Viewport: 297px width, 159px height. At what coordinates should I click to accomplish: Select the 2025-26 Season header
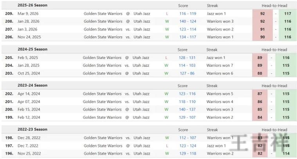[x=32, y=5]
